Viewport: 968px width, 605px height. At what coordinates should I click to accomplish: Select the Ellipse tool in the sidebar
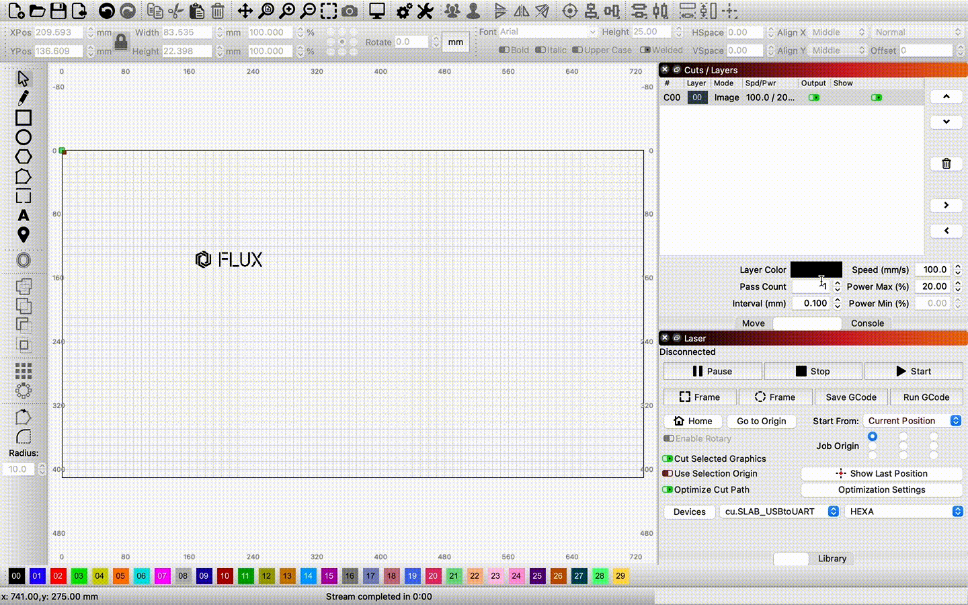pos(24,136)
